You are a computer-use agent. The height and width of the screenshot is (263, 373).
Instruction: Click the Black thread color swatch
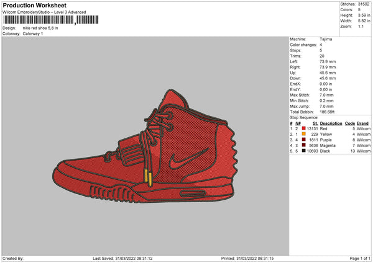click(x=303, y=151)
